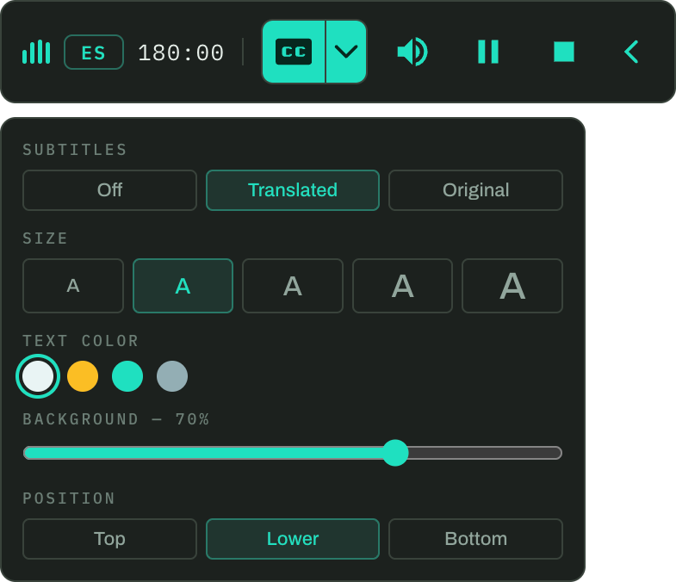Select Original subtitles
The width and height of the screenshot is (676, 582).
point(475,190)
